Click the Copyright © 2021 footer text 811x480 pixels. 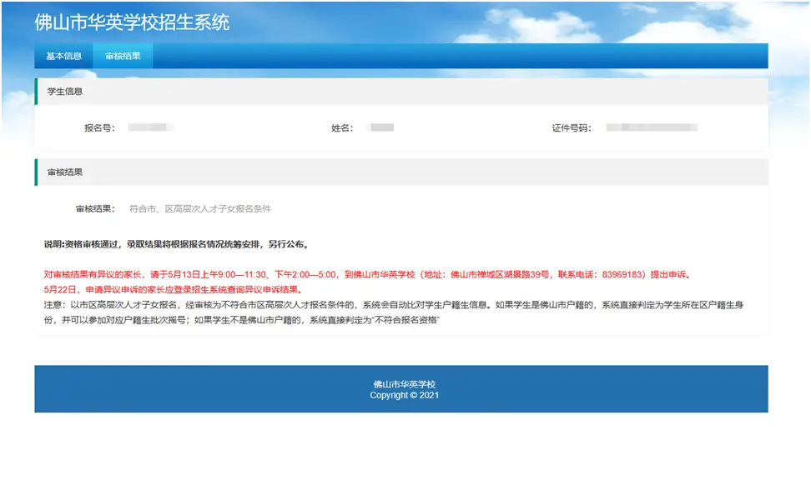tap(405, 397)
